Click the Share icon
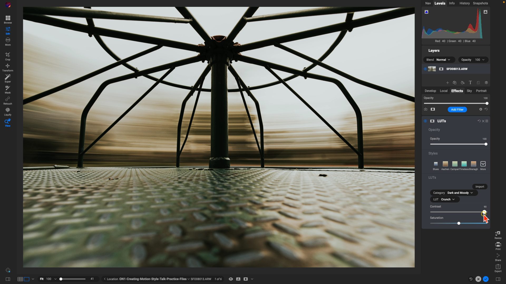Viewport: 506px width, 284px height. pyautogui.click(x=498, y=257)
